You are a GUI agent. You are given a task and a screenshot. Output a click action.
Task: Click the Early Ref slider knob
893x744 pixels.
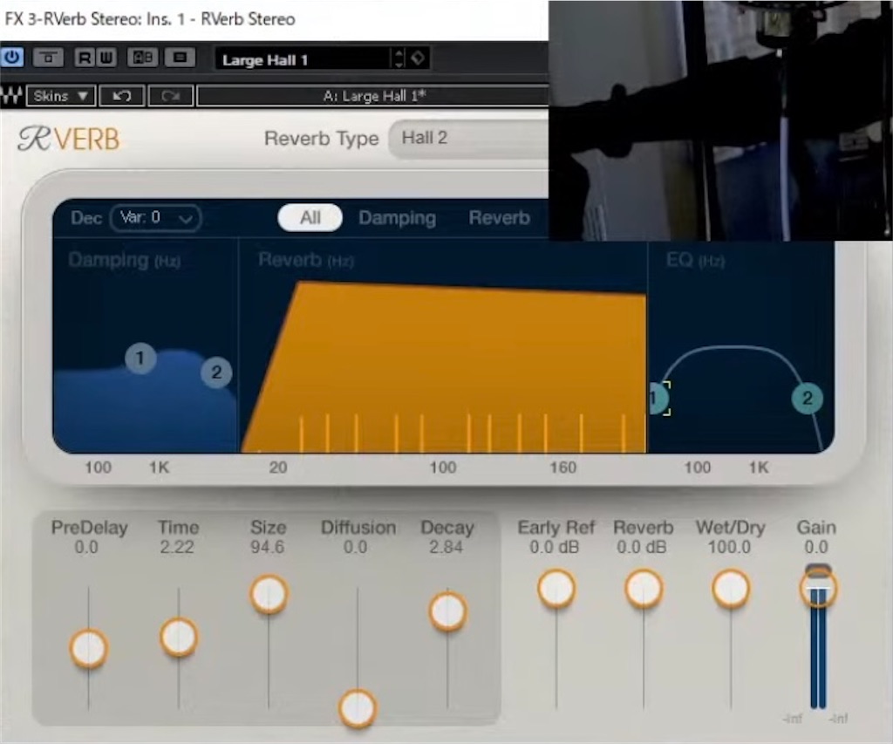click(556, 589)
